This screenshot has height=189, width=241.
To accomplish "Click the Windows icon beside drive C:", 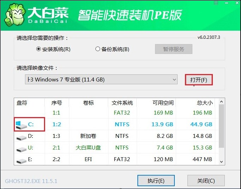I will click(x=20, y=124).
